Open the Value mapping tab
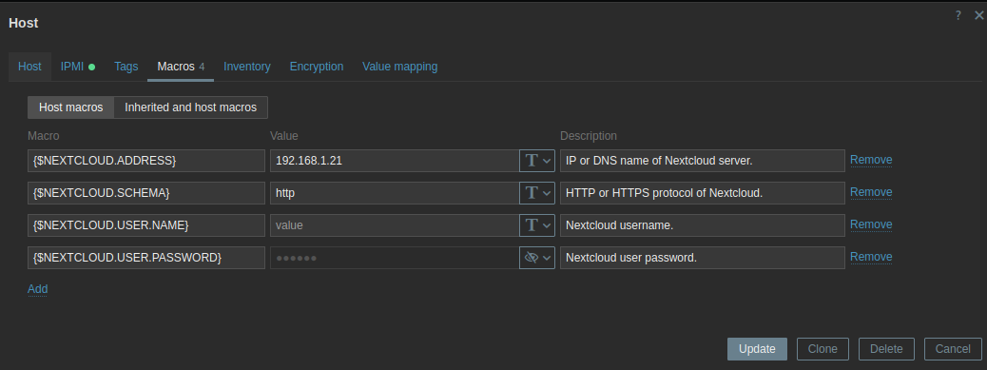 pyautogui.click(x=399, y=67)
